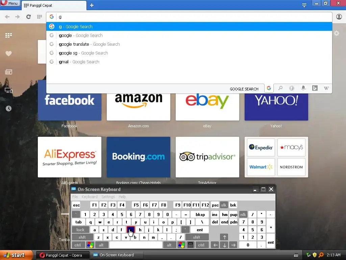346x260 pixels.
Task: Open Macy's in the shopping folder
Action: pos(291,147)
